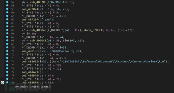Click the 000CE9EB offset status field
174x93 pixels.
pos(20,87)
